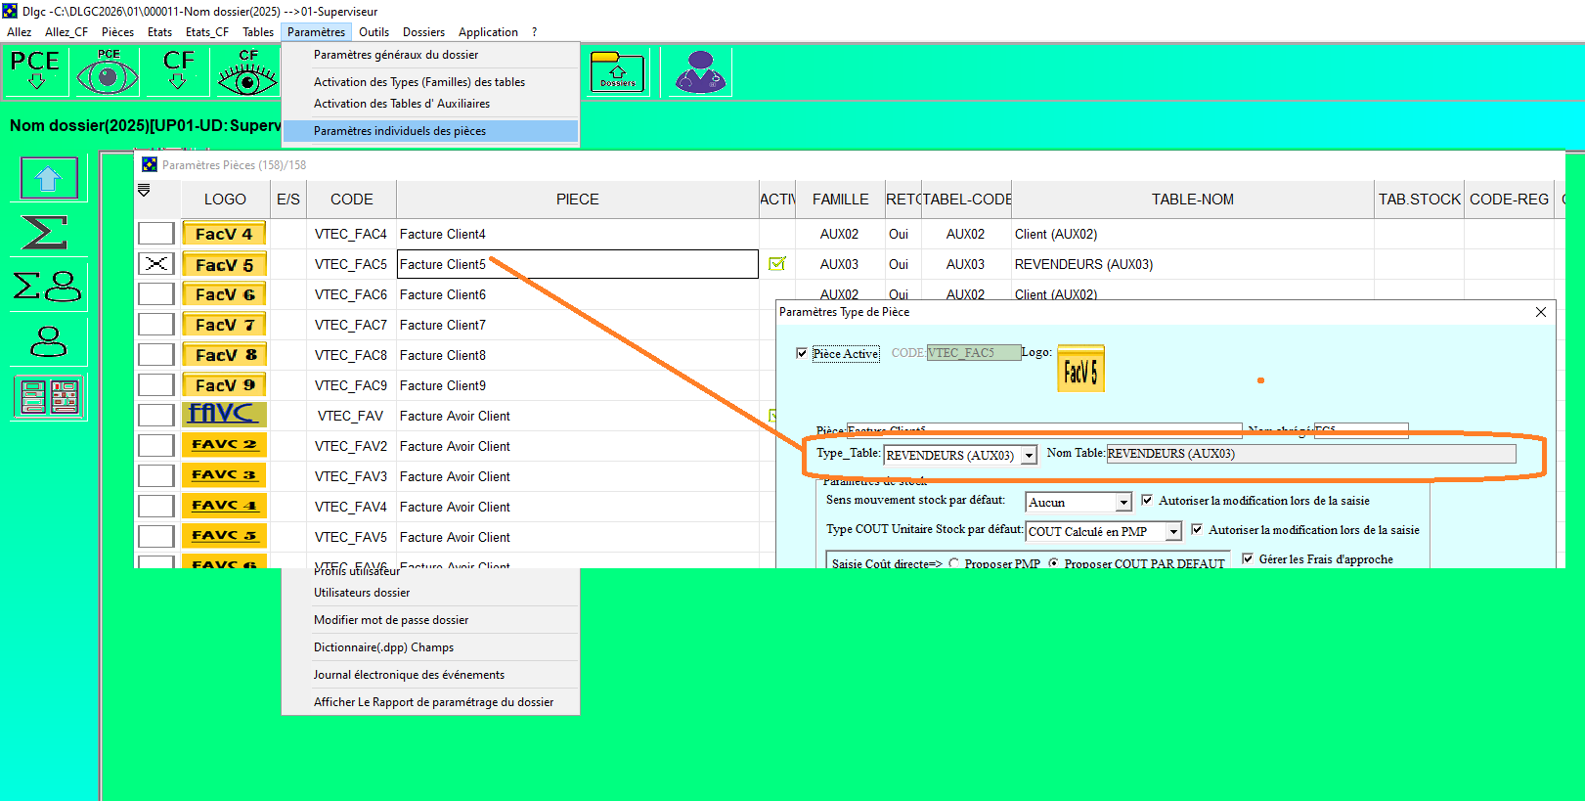Uncheck Gérer les Frais d'approche
This screenshot has width=1585, height=801.
tap(1248, 558)
